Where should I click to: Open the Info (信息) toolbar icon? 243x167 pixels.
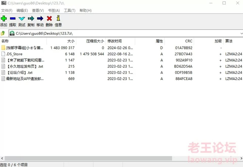tap(58, 18)
